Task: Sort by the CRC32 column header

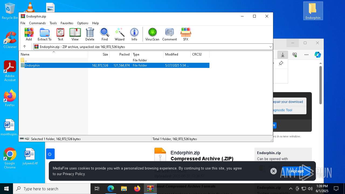Action: 200,54
